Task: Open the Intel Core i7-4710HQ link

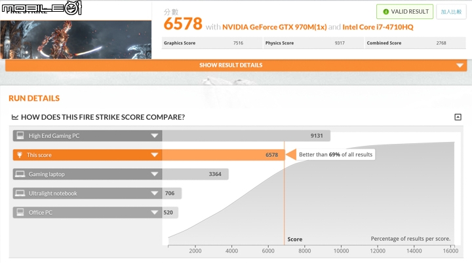Action: tap(378, 27)
